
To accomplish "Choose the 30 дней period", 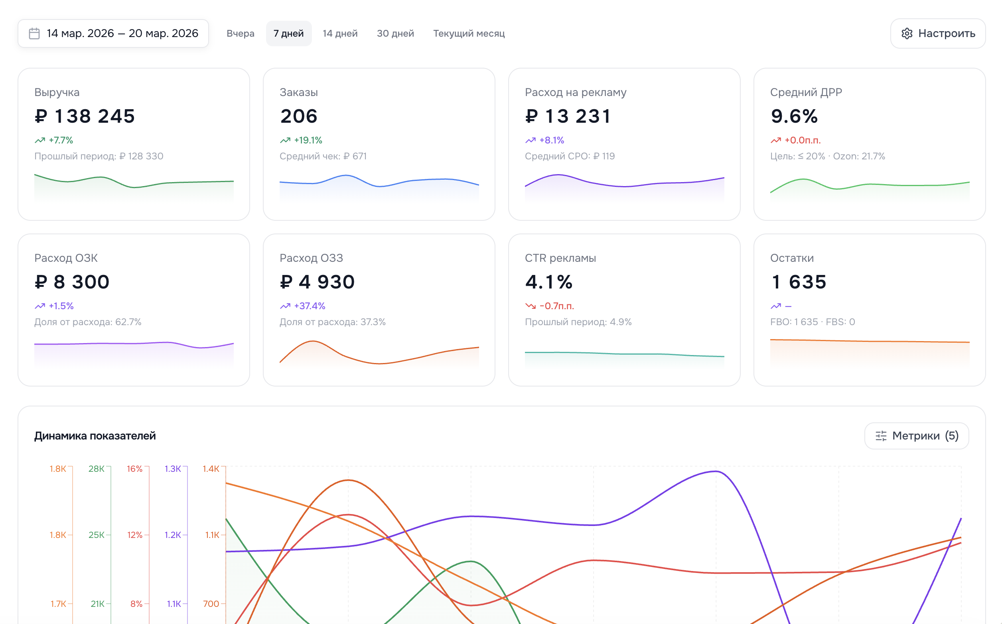I will coord(395,33).
